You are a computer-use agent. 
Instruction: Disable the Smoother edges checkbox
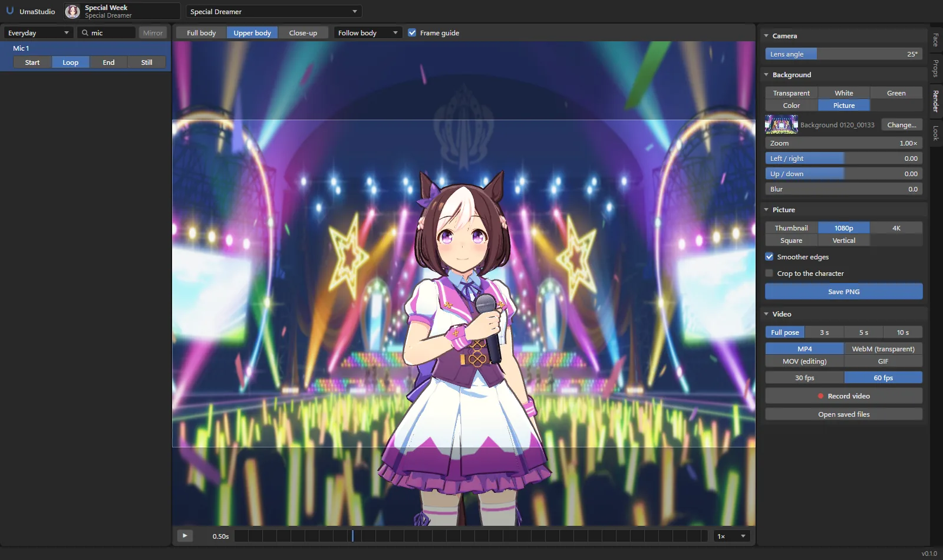pos(769,256)
